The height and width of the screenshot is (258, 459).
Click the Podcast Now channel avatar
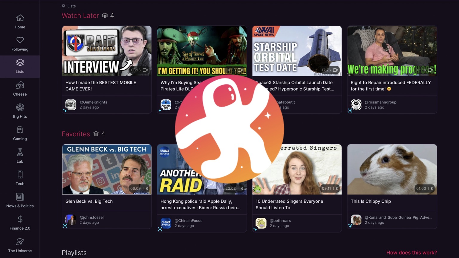(x=166, y=105)
